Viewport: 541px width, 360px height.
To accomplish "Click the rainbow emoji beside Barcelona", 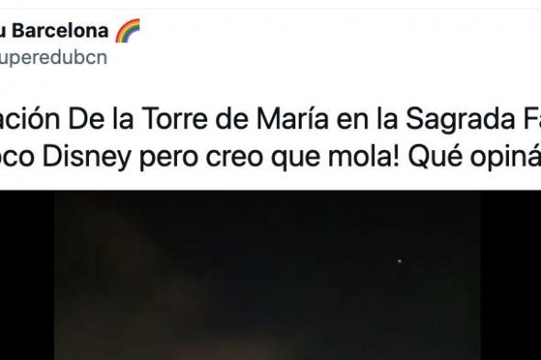I will (x=127, y=31).
